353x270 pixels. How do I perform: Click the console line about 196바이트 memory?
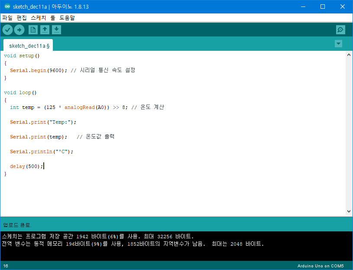click(x=133, y=244)
